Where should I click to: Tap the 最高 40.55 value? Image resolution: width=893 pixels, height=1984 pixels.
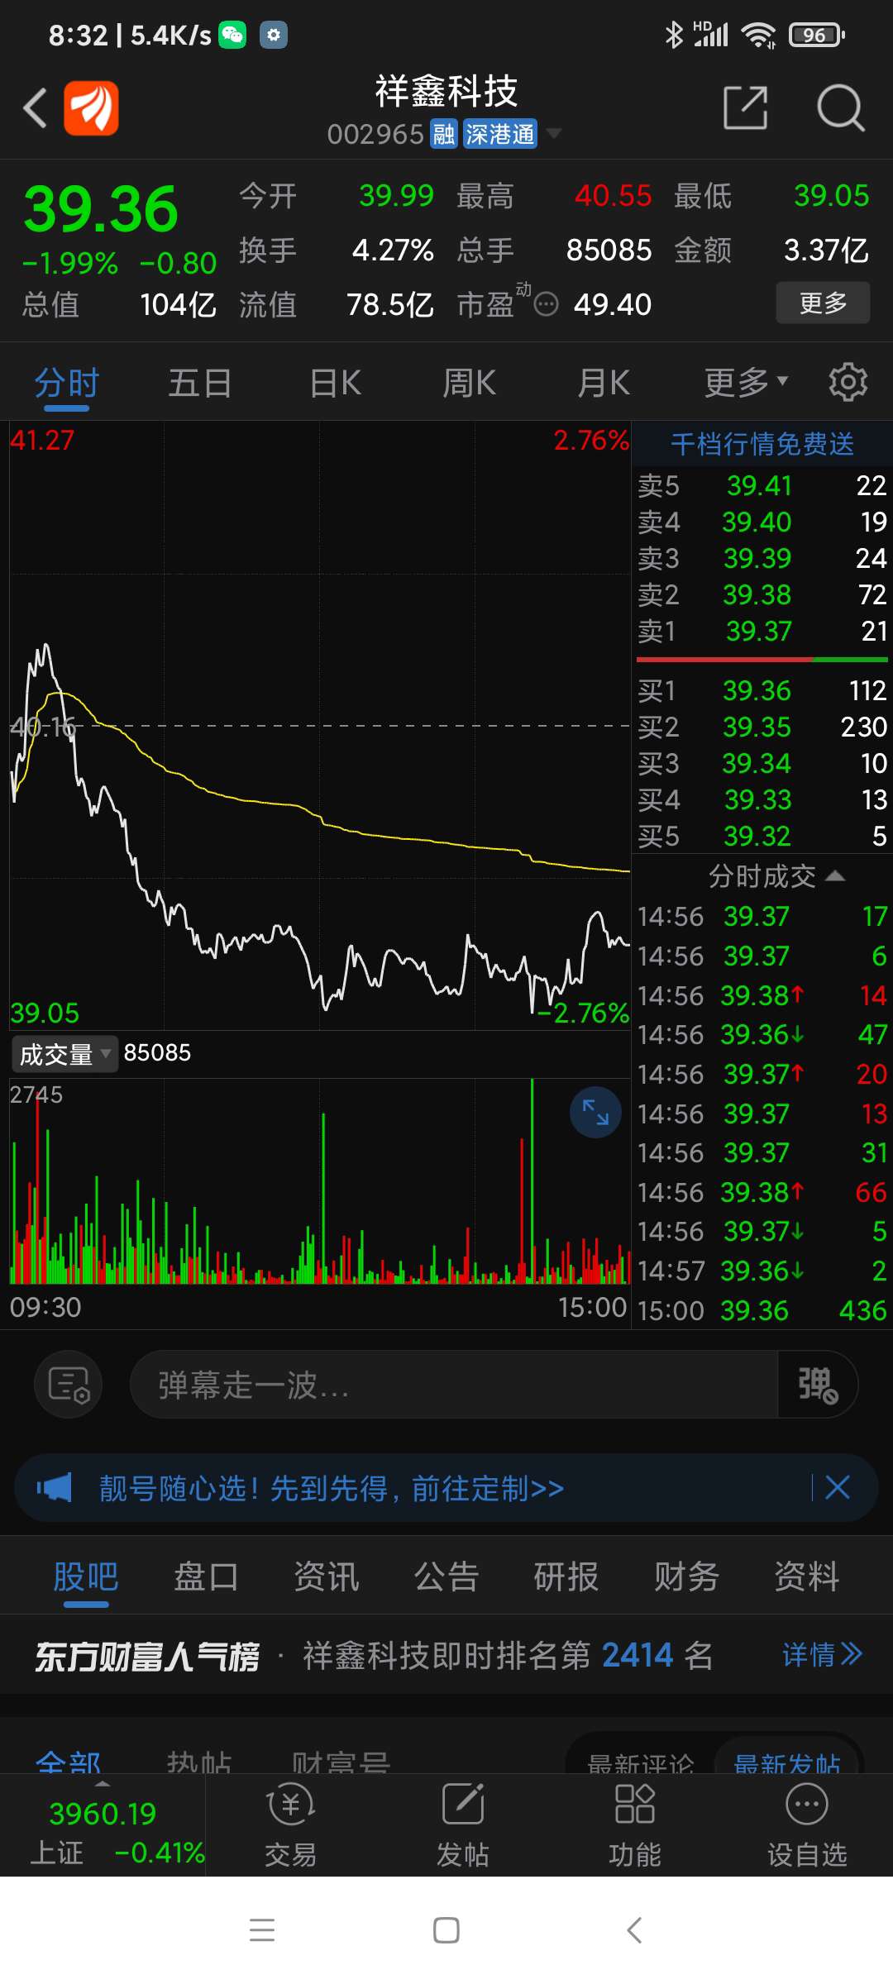pyautogui.click(x=613, y=196)
